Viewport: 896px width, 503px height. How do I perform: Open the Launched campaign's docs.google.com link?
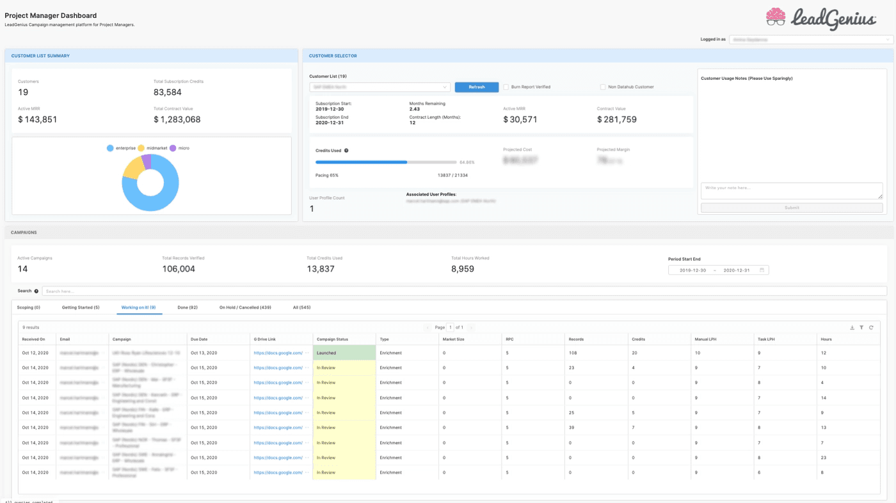click(x=278, y=353)
